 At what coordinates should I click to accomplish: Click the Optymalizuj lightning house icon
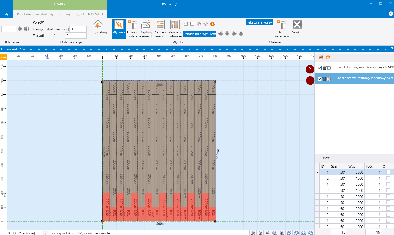point(98,25)
